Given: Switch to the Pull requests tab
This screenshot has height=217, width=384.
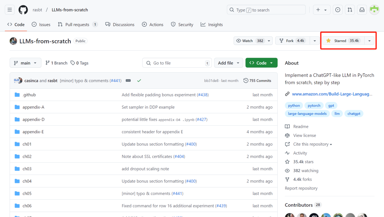Looking at the screenshot, I should click(78, 25).
